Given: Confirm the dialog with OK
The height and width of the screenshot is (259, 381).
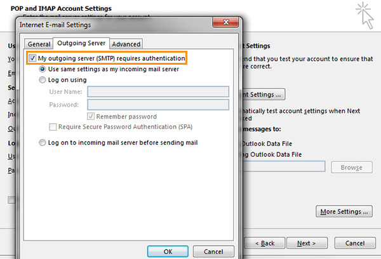Looking at the screenshot, I should click(x=168, y=251).
